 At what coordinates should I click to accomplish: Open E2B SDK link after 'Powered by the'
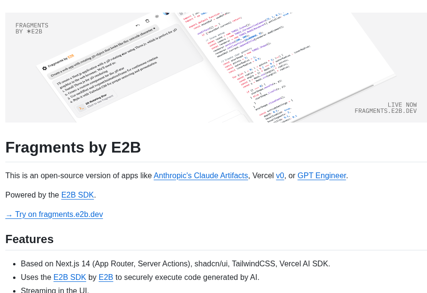pos(77,195)
